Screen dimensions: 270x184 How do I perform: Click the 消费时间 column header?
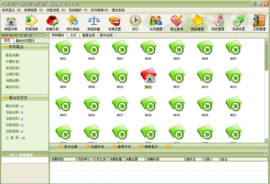pyautogui.click(x=165, y=159)
